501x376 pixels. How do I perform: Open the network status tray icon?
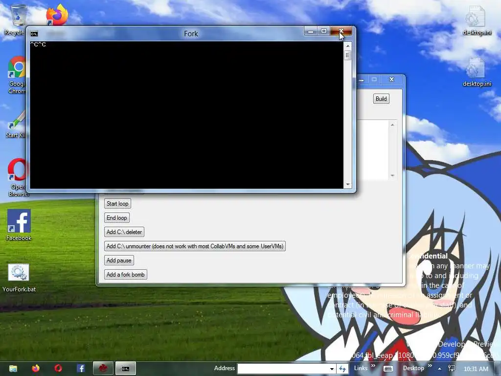(452, 368)
